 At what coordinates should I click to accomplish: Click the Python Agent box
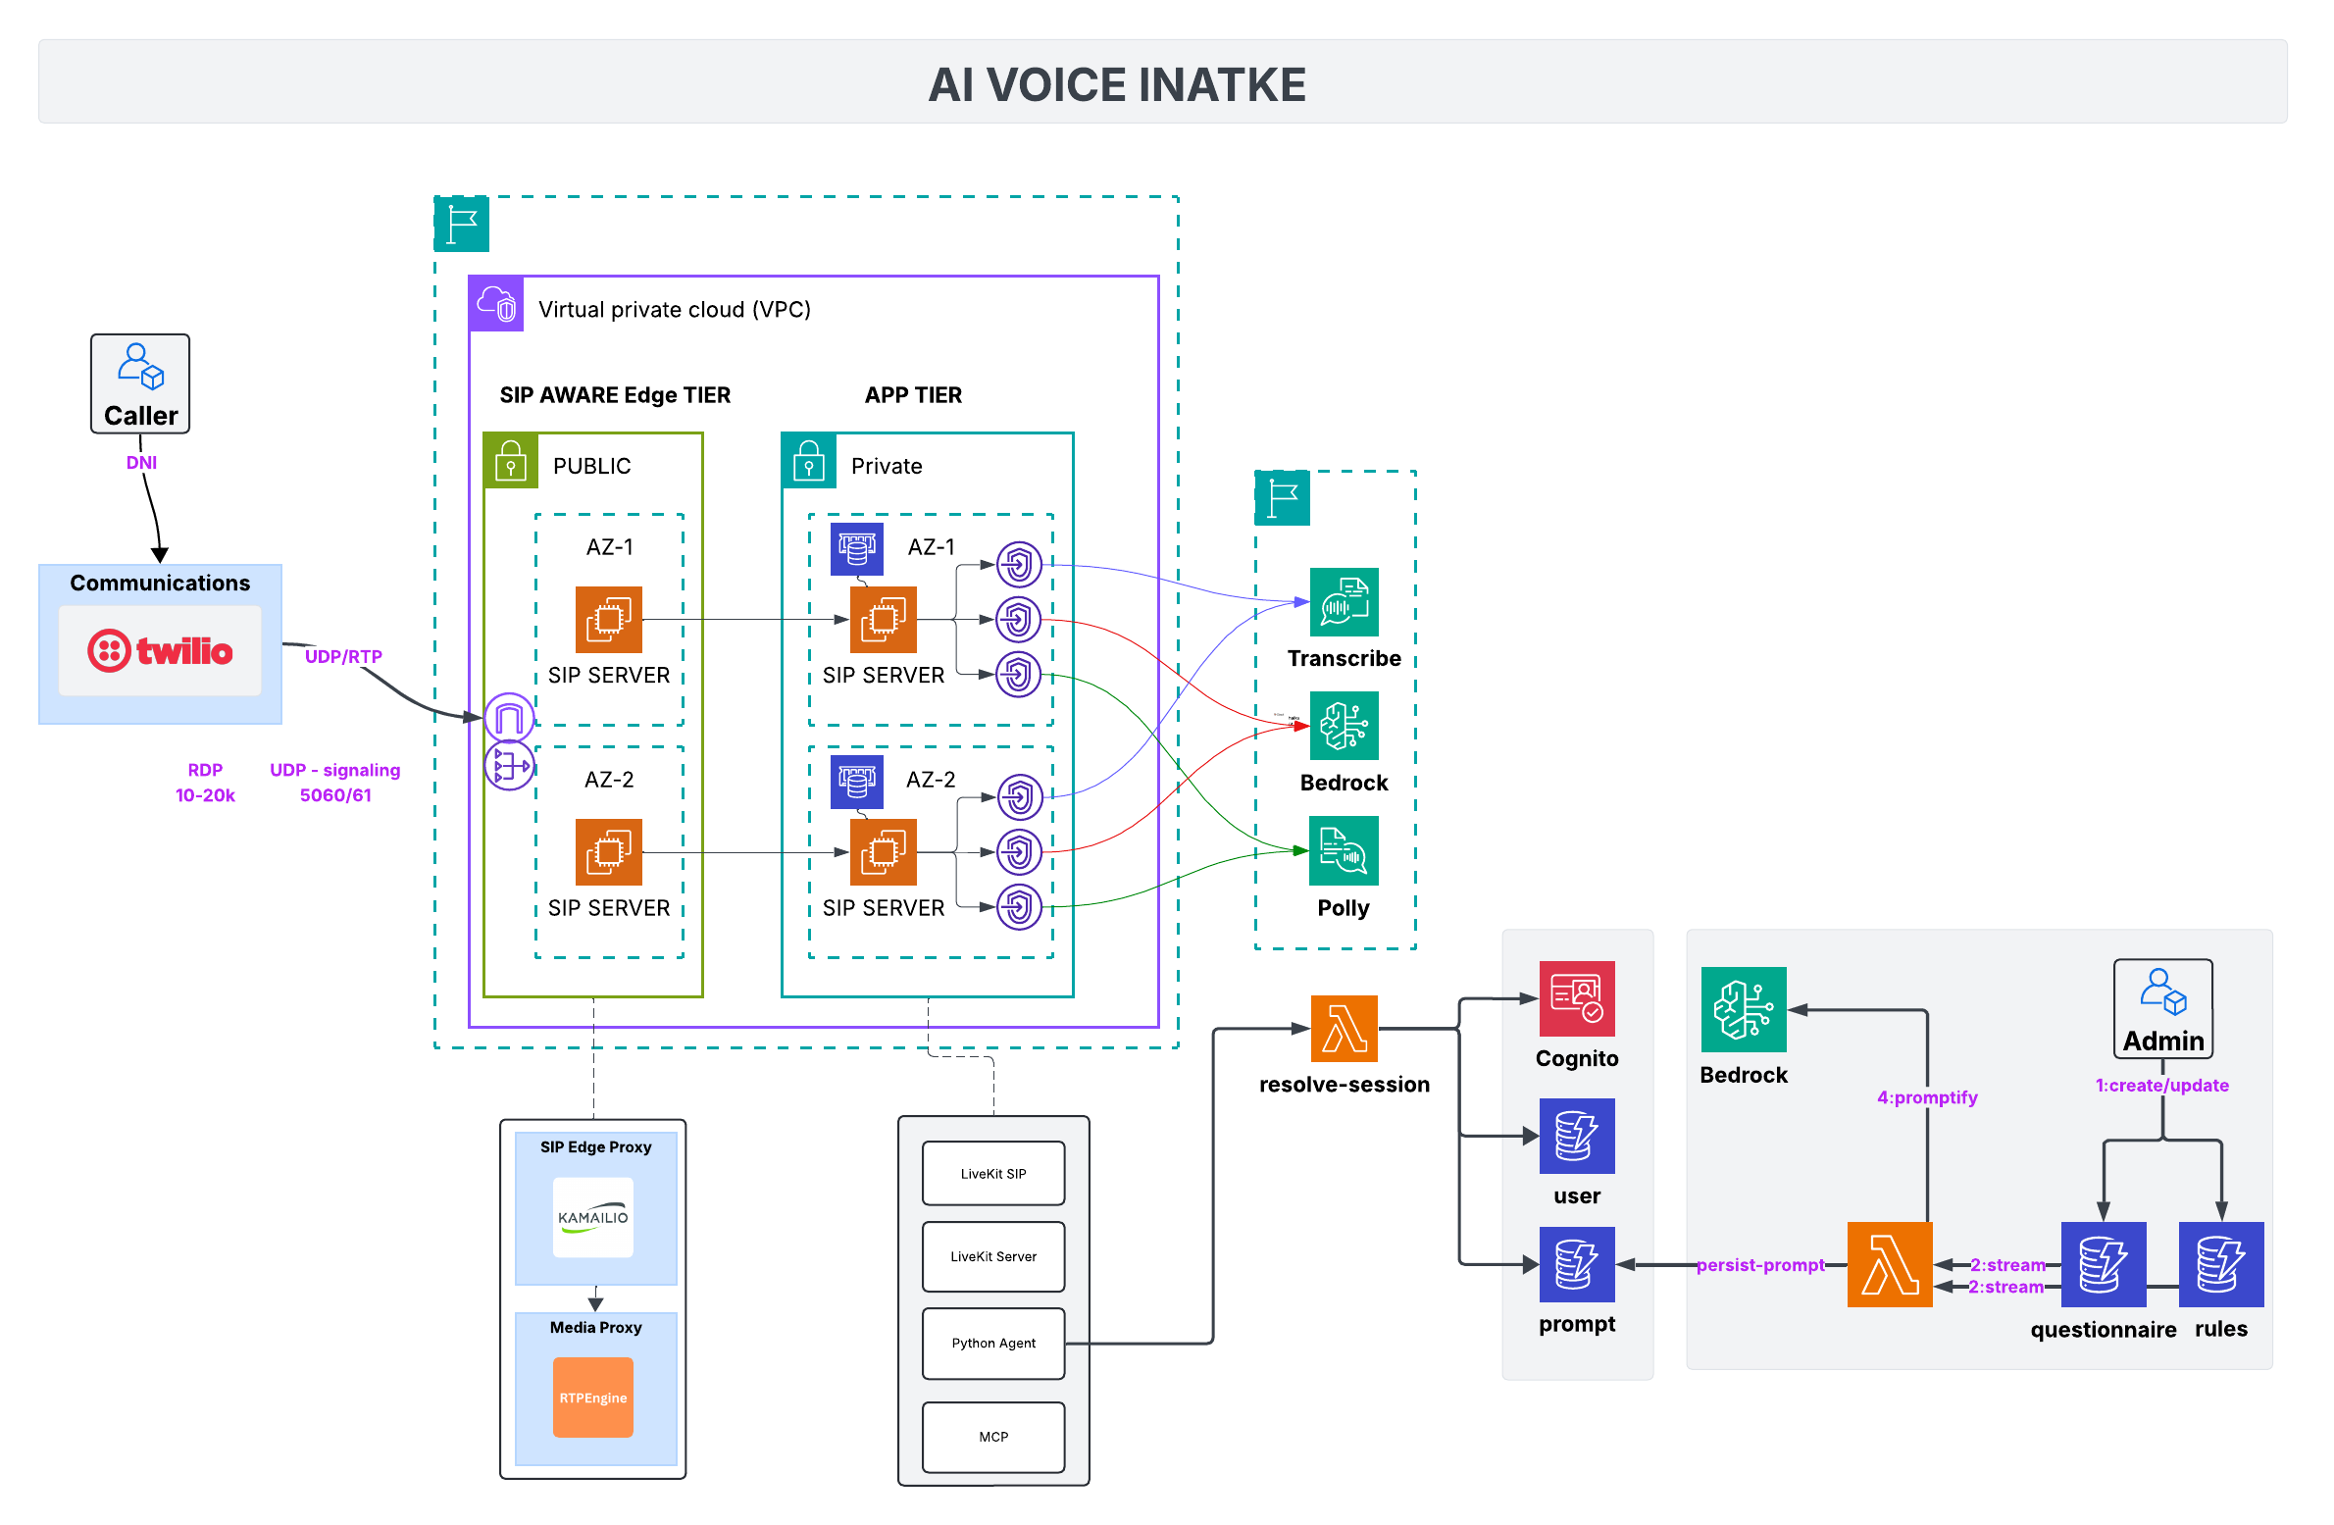click(992, 1344)
